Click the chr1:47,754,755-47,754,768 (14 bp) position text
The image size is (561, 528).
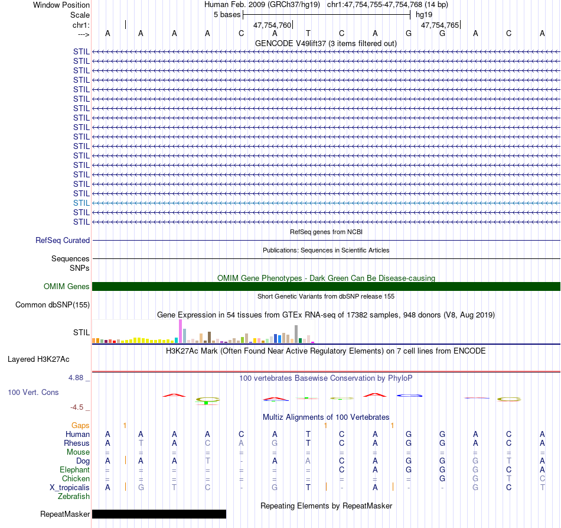[x=387, y=5]
